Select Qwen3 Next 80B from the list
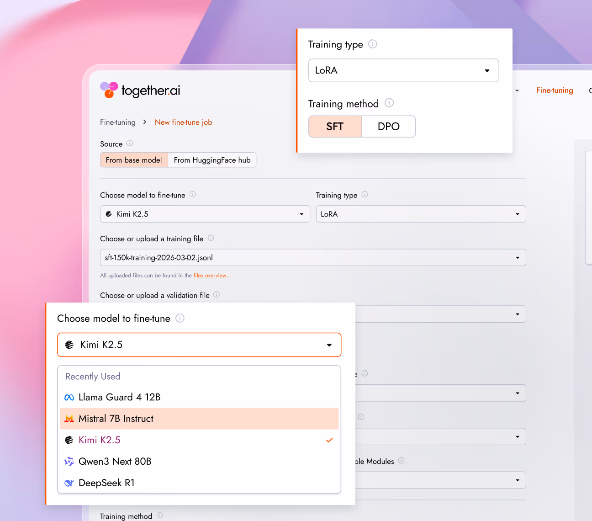Viewport: 592px width, 521px height. (x=199, y=462)
